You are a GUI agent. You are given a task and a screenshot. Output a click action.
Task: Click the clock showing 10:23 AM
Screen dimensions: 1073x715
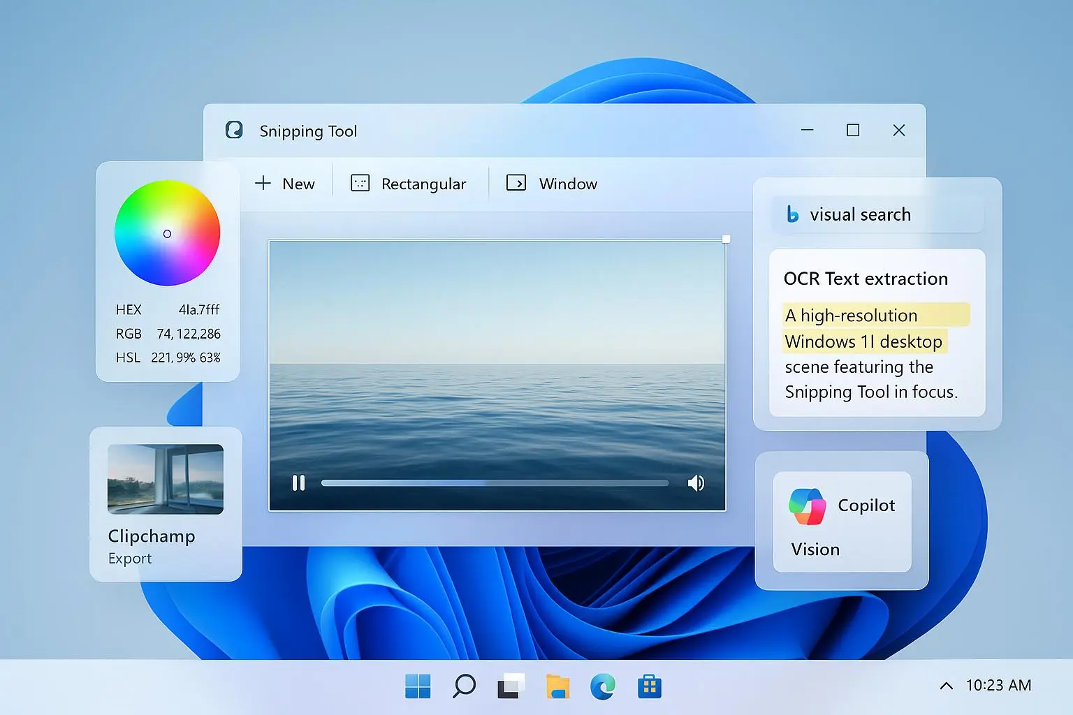[x=998, y=686]
